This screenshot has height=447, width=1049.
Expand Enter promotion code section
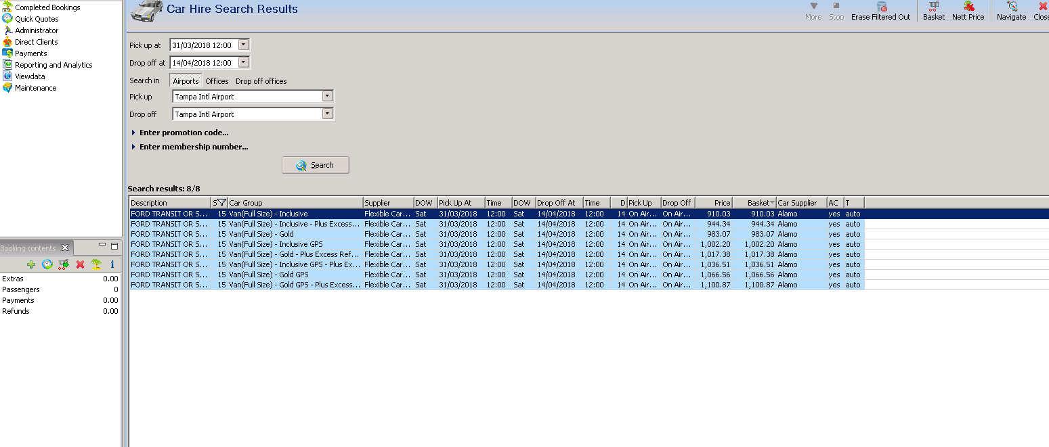(184, 133)
